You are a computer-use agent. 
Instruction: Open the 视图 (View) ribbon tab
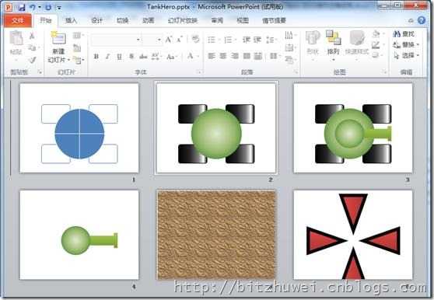[x=243, y=20]
